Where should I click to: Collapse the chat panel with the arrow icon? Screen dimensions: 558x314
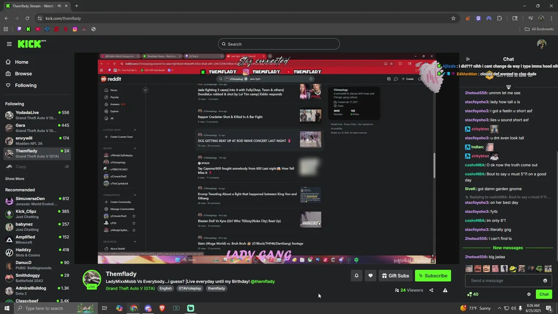[468, 59]
